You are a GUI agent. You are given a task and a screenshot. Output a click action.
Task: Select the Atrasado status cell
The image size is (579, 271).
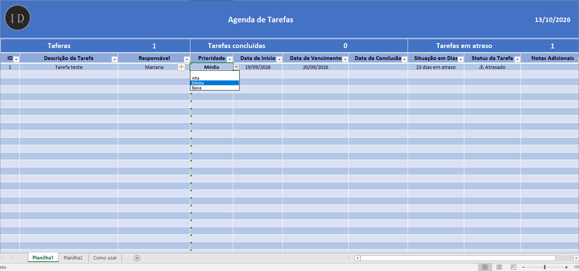click(492, 67)
